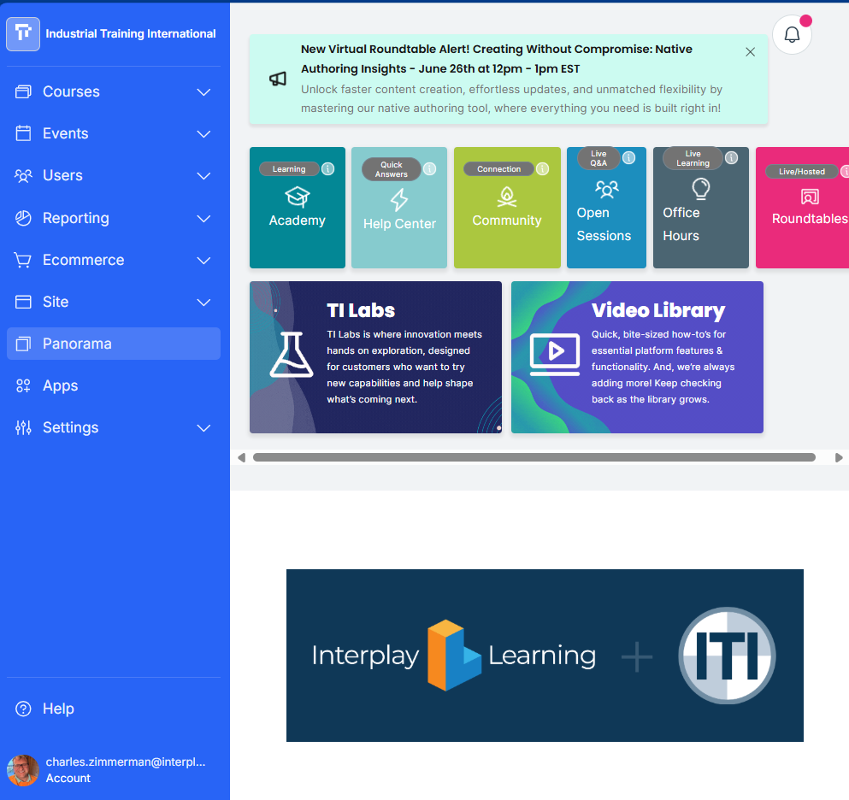Open the Community card
This screenshot has width=849, height=800.
pos(507,208)
